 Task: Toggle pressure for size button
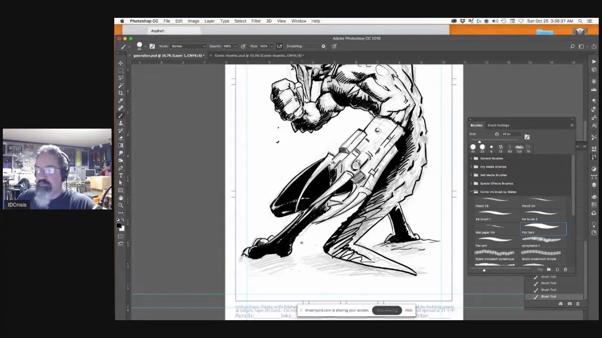tap(334, 46)
